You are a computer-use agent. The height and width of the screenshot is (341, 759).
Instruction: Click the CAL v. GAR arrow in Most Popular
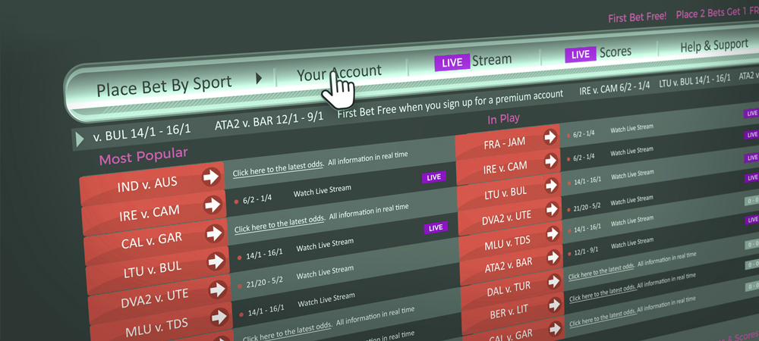pyautogui.click(x=215, y=233)
